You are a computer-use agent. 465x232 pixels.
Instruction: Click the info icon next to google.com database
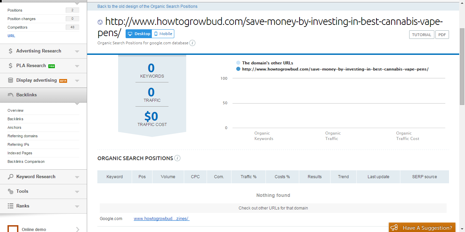point(192,43)
